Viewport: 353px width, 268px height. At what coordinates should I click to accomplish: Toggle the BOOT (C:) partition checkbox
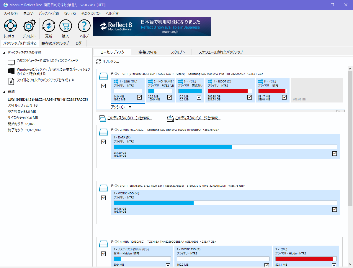pos(250,97)
